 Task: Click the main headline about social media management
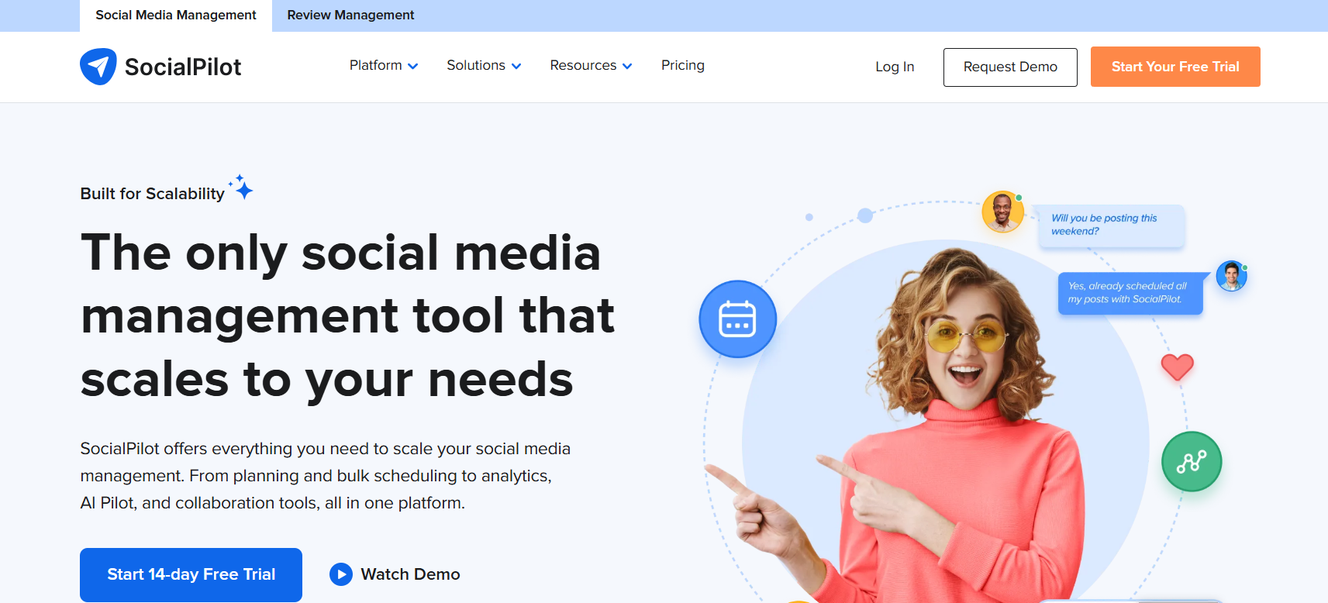pyautogui.click(x=347, y=316)
